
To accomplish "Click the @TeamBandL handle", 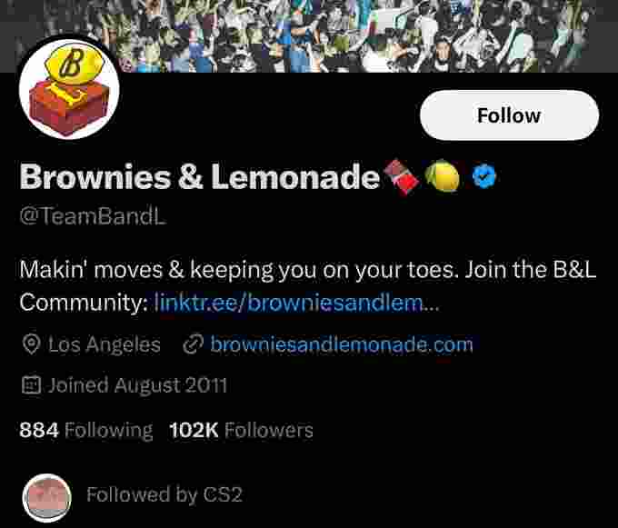I will click(x=93, y=216).
